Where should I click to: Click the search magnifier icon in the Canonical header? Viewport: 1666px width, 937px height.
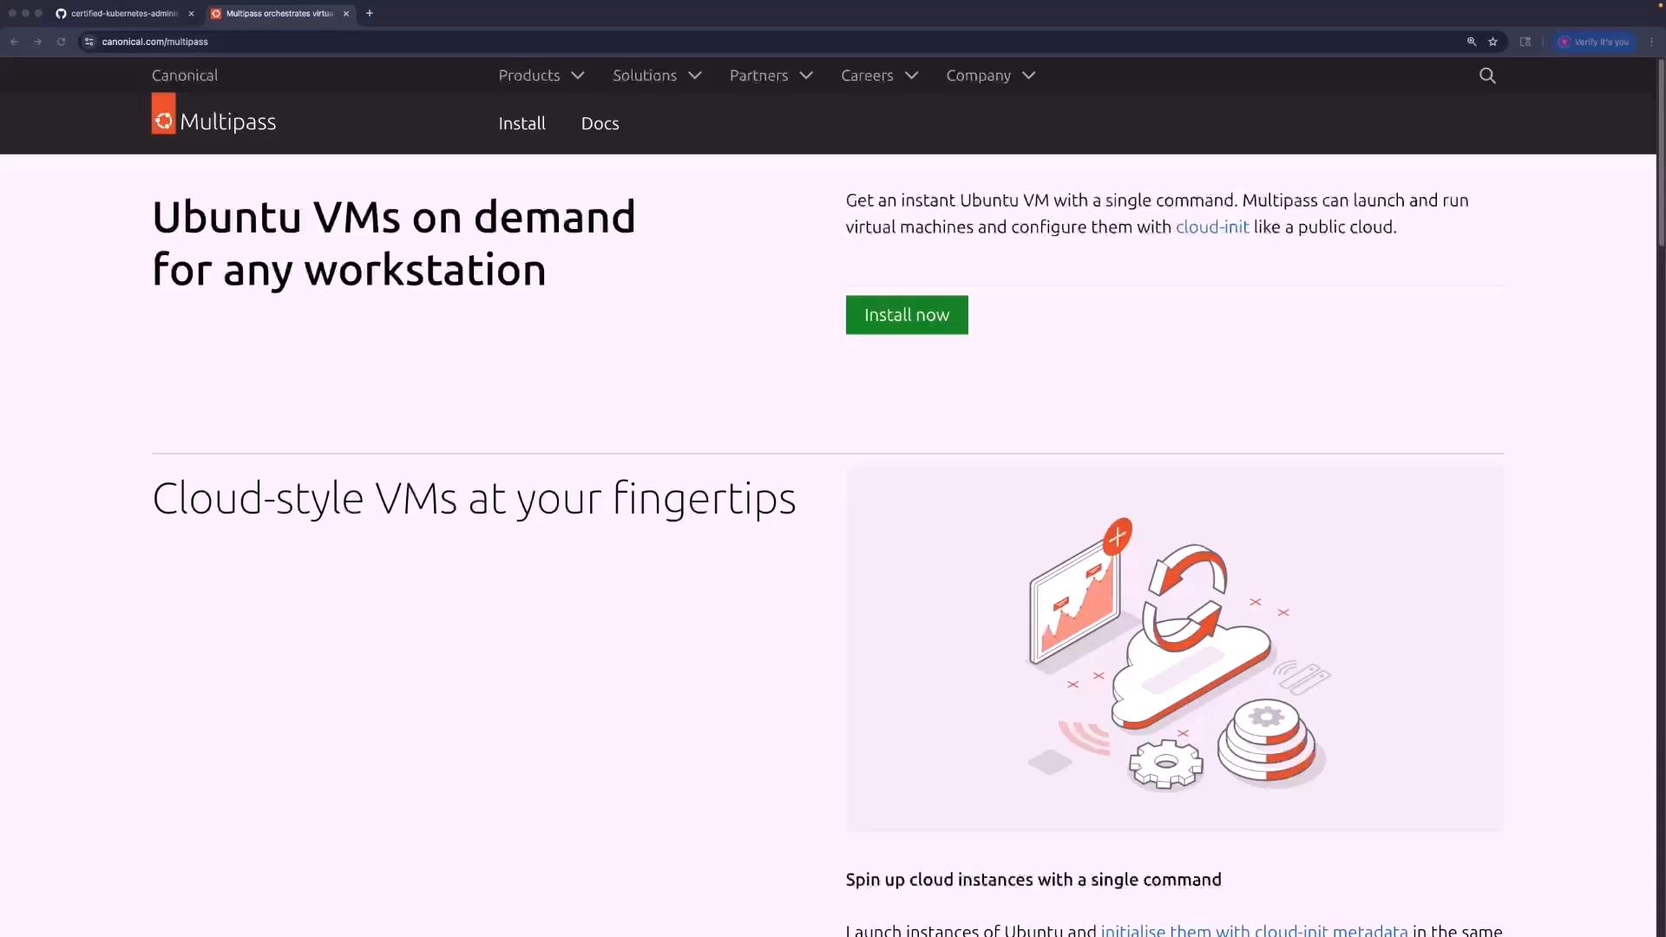[1487, 75]
